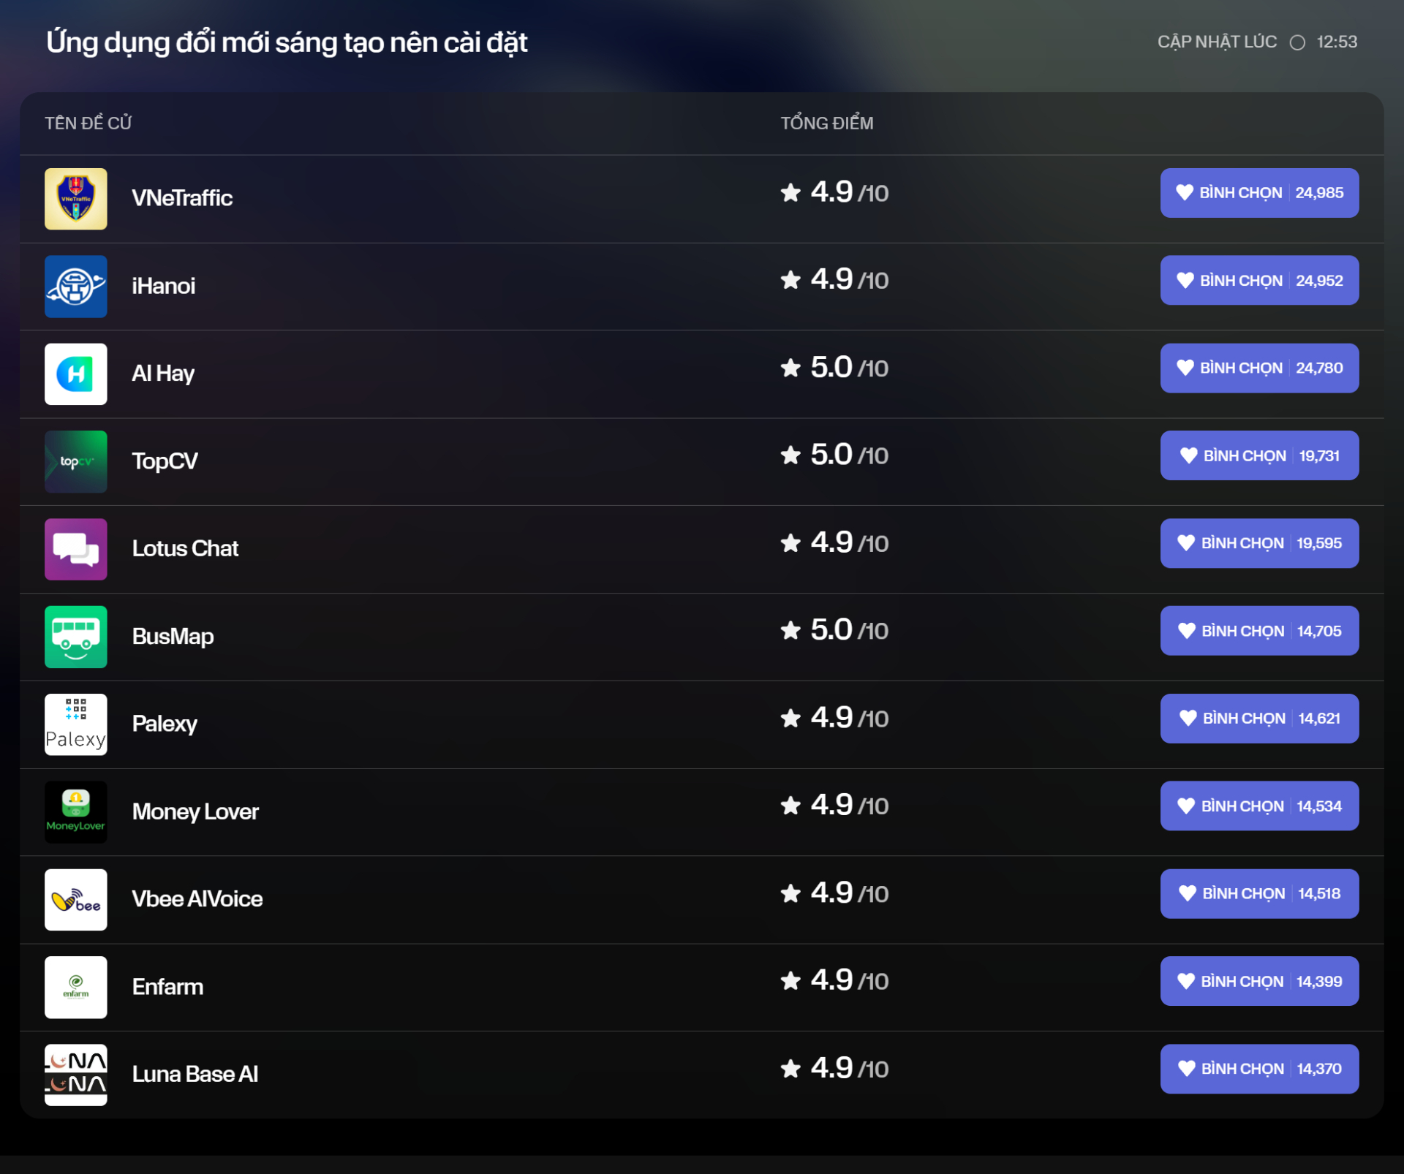Viewport: 1404px width, 1174px height.
Task: Cast a vote for Luna Base AI
Action: pyautogui.click(x=1259, y=1069)
